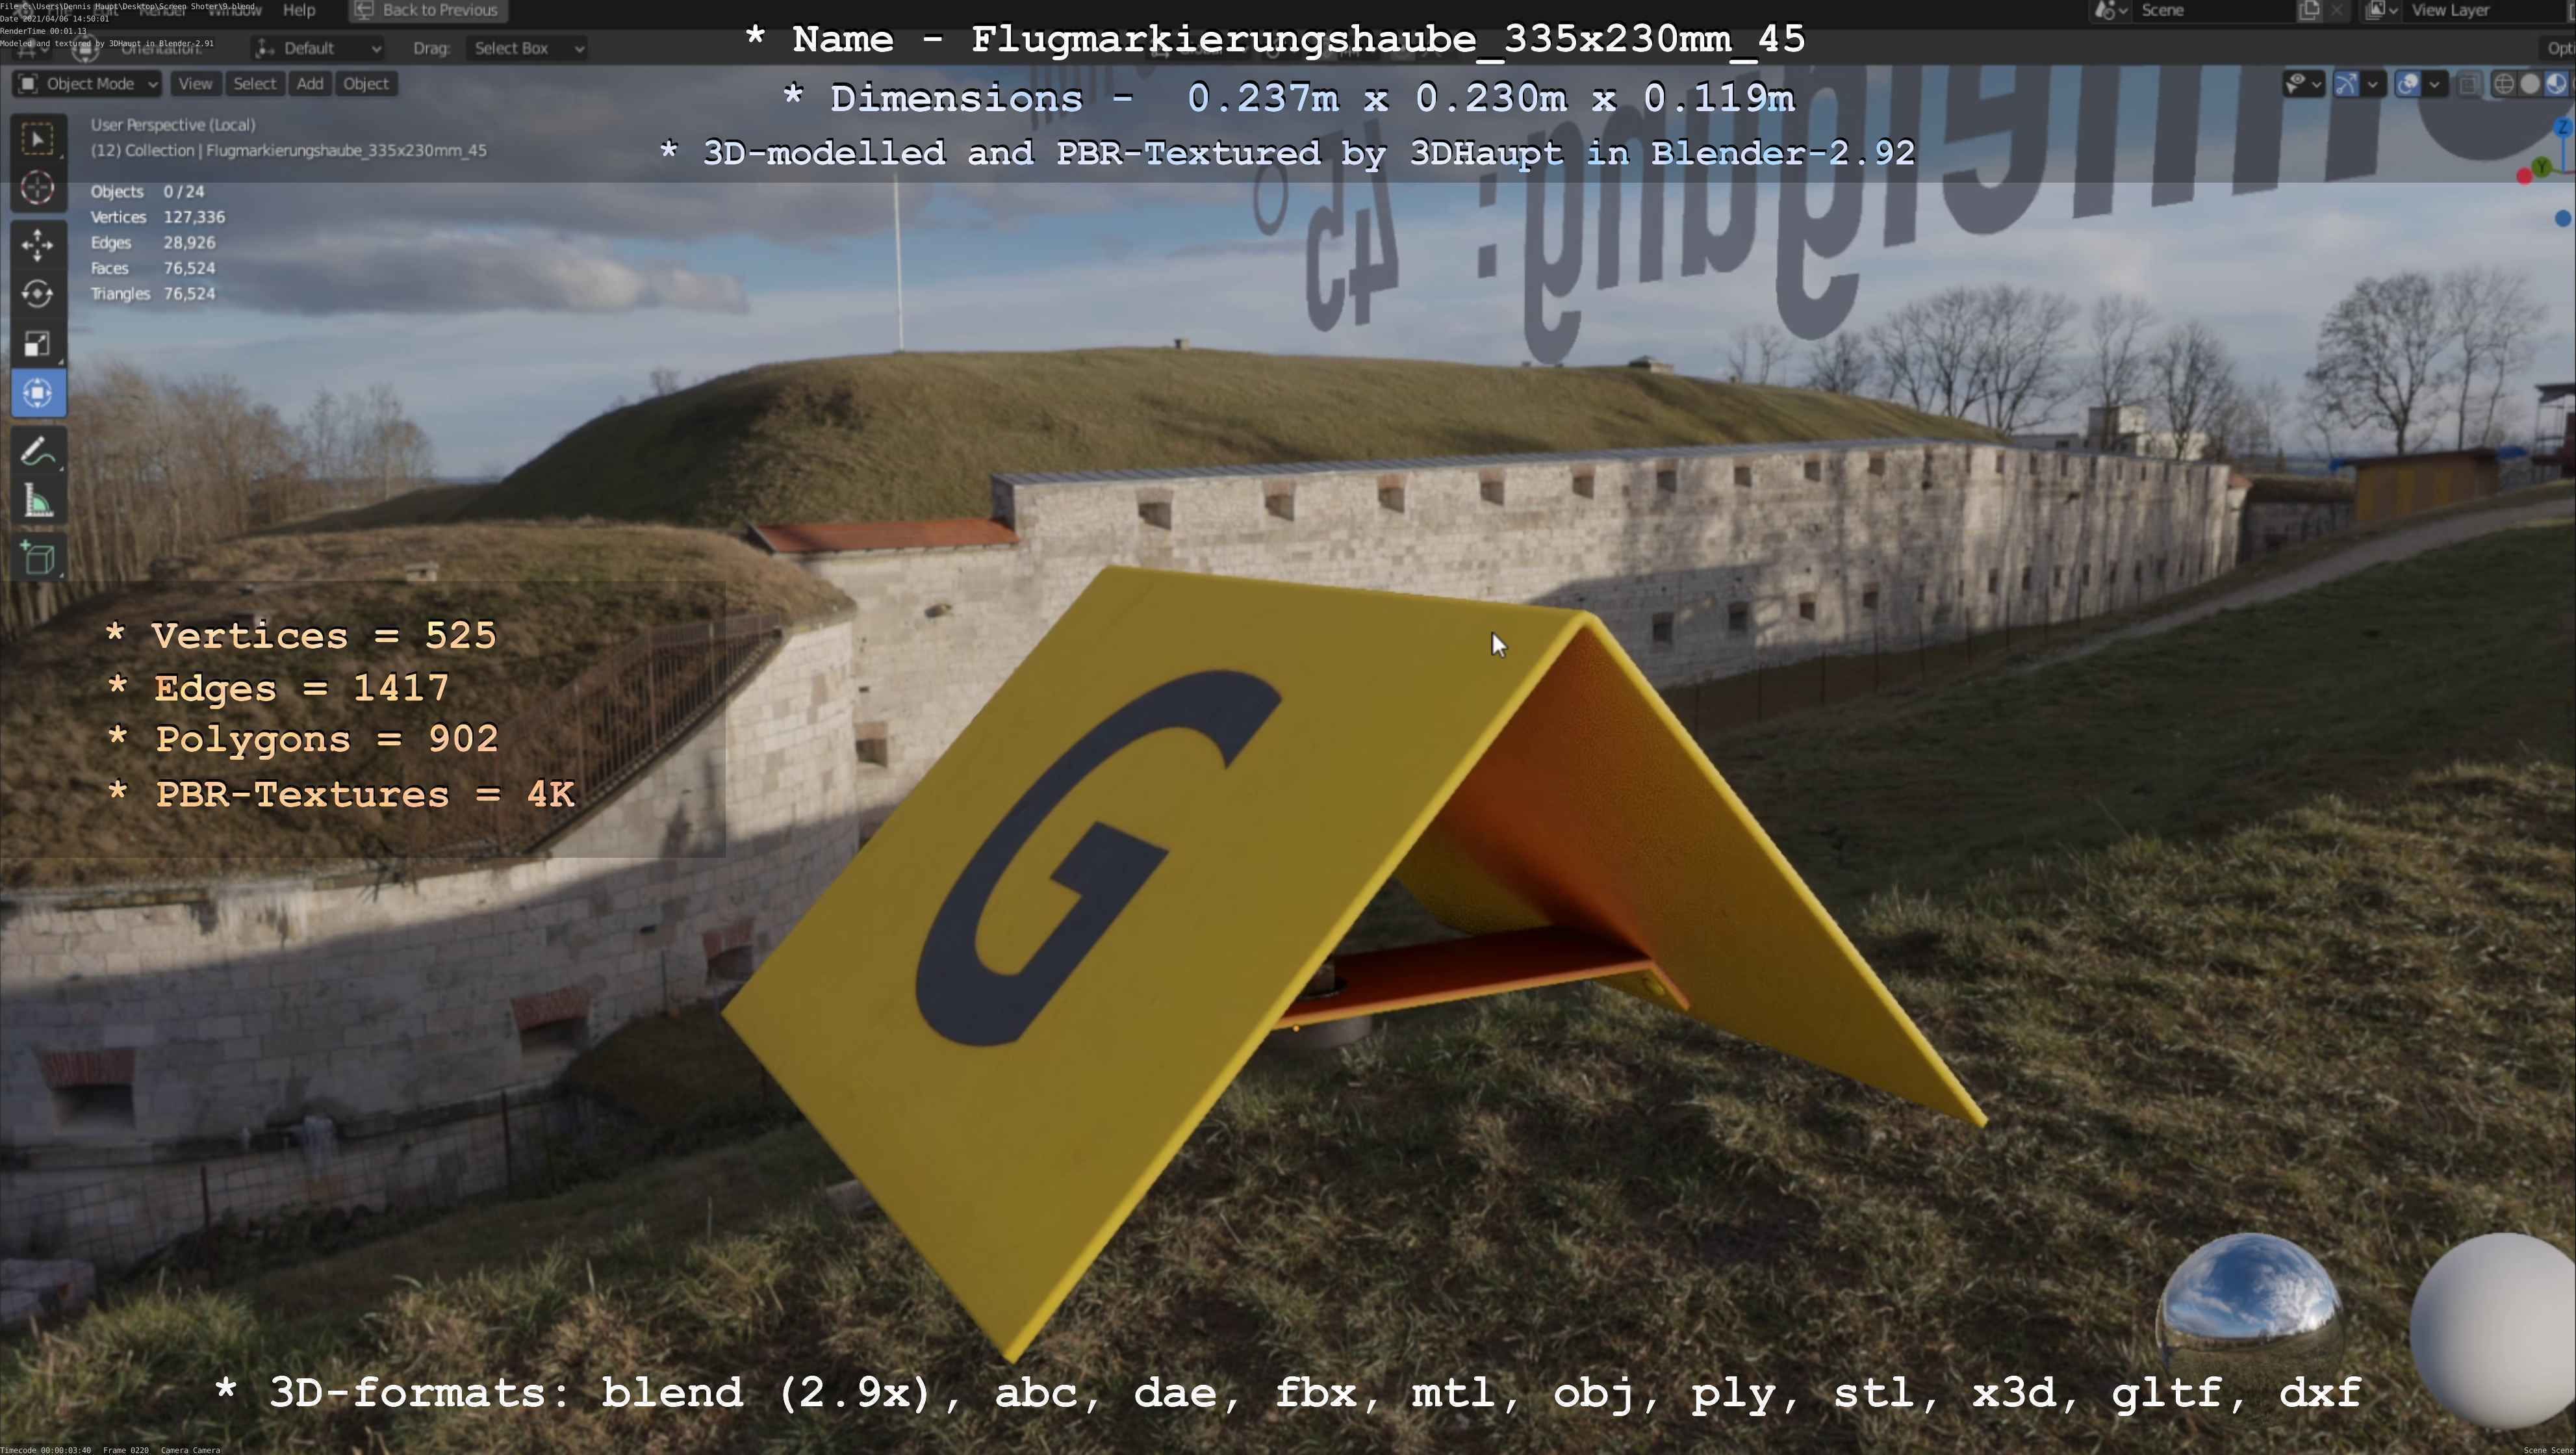
Task: Click the Back to Previous screen icon
Action: point(364,10)
